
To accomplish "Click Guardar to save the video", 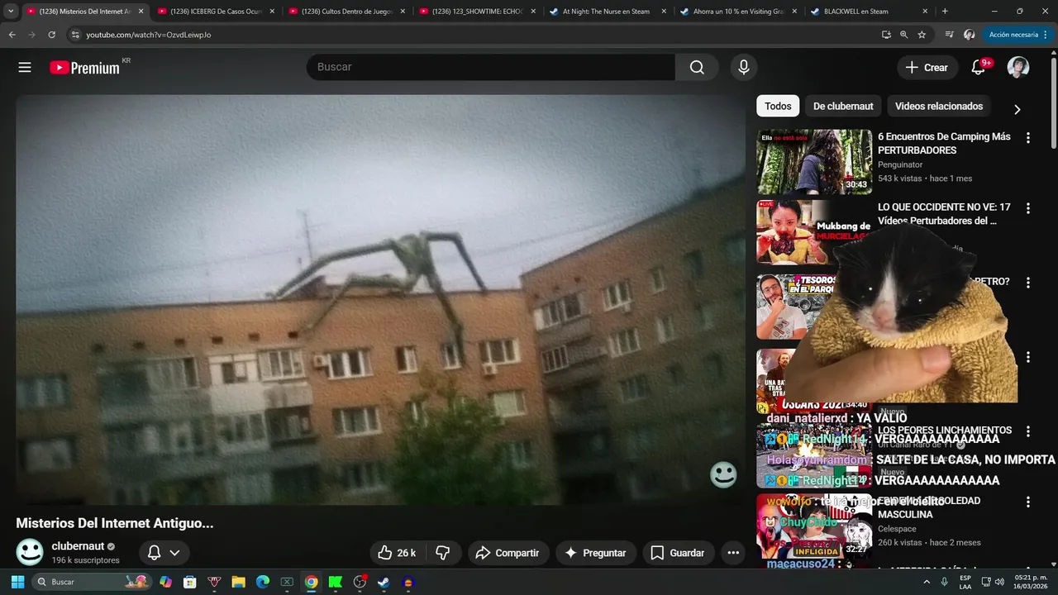I will [x=678, y=553].
